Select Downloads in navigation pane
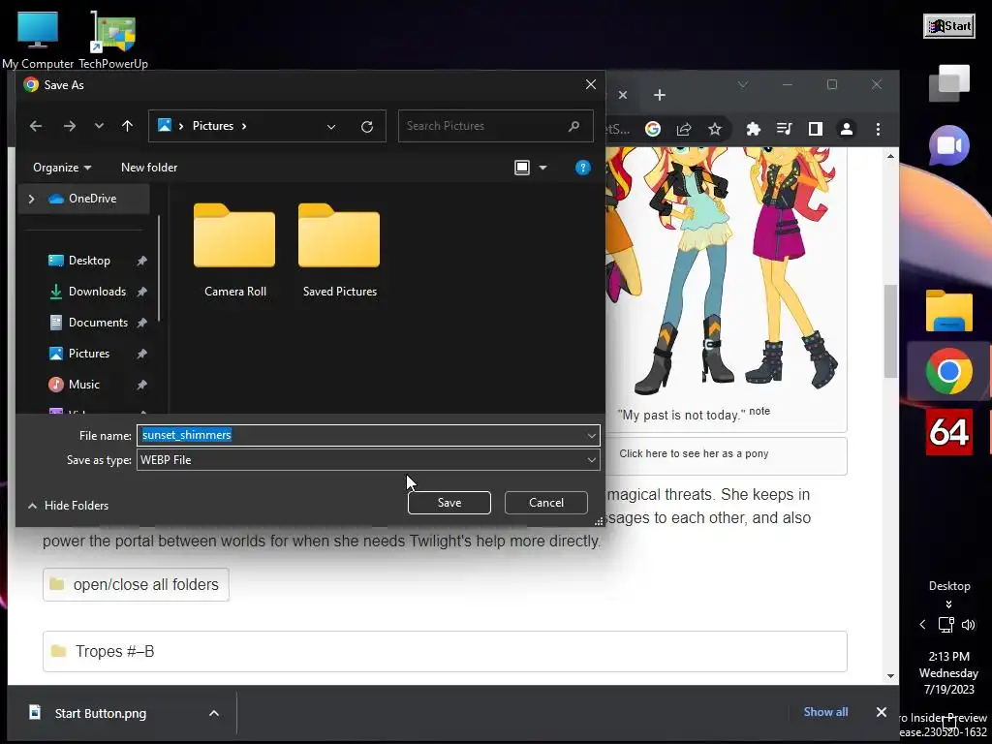The height and width of the screenshot is (744, 992). tap(97, 292)
